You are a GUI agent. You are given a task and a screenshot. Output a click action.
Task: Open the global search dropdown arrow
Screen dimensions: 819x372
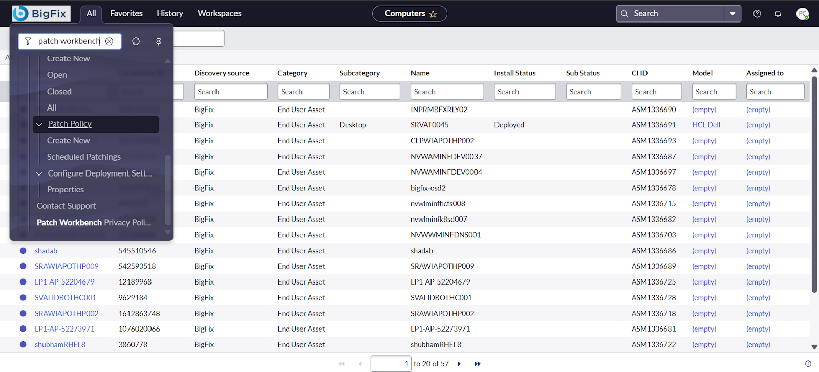click(x=732, y=14)
